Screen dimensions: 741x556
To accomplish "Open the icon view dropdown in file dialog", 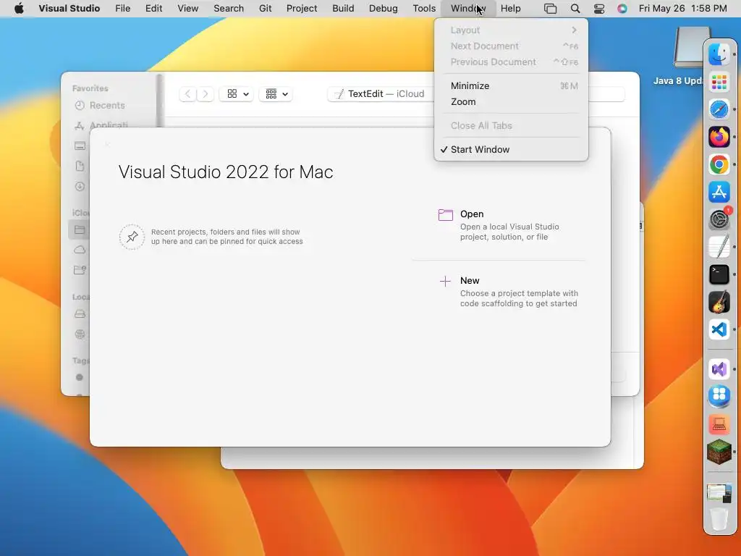I will tap(237, 94).
